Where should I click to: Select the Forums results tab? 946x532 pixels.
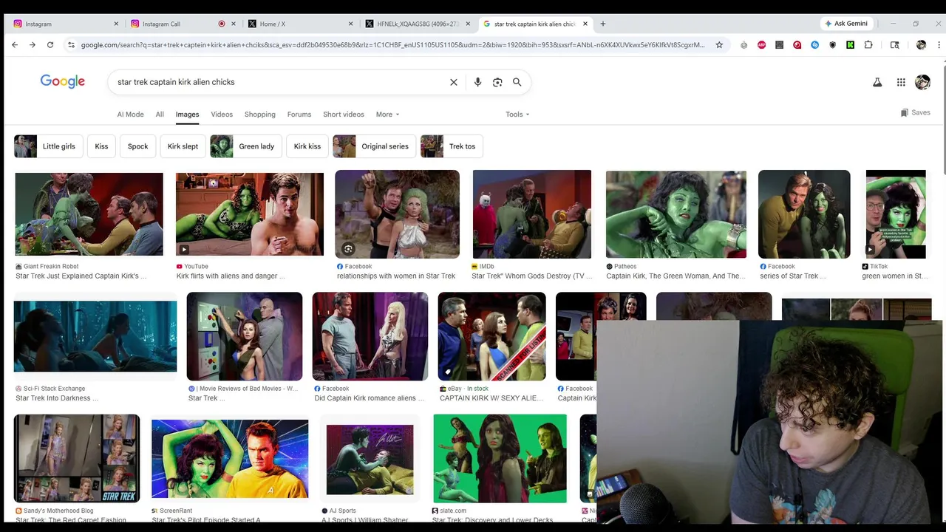(x=299, y=115)
